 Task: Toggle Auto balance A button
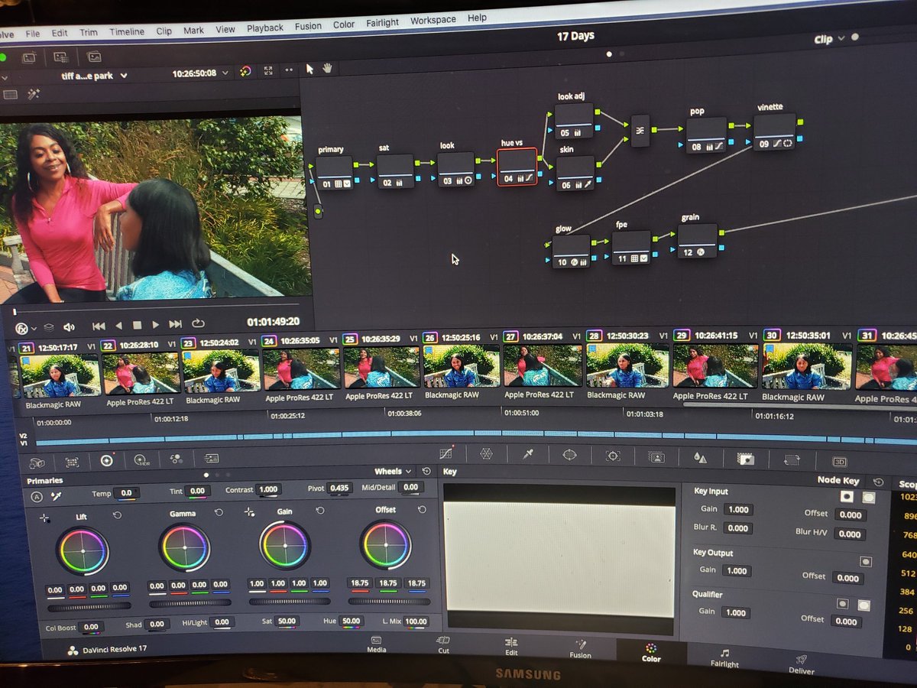point(36,496)
